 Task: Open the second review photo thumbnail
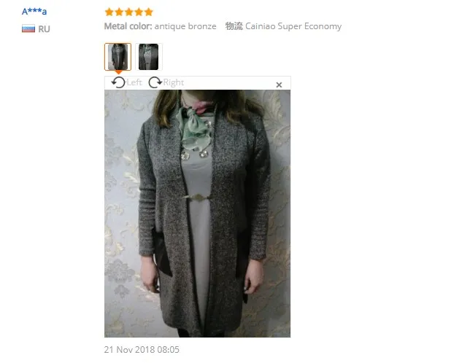coord(149,57)
